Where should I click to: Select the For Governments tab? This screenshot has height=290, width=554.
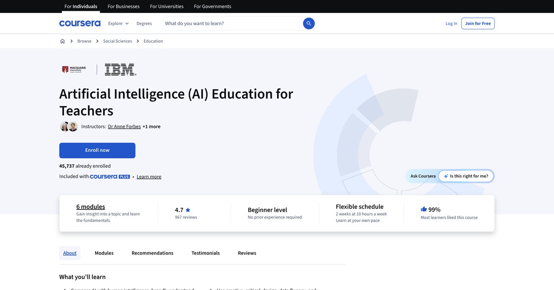pyautogui.click(x=213, y=6)
